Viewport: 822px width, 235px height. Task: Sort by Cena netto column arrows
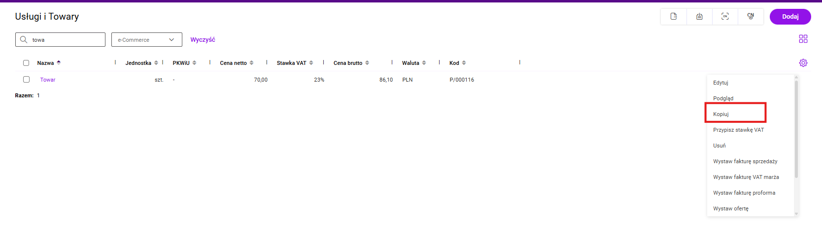click(x=251, y=63)
